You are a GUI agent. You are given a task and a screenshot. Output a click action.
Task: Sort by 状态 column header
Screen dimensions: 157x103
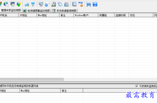point(141,15)
